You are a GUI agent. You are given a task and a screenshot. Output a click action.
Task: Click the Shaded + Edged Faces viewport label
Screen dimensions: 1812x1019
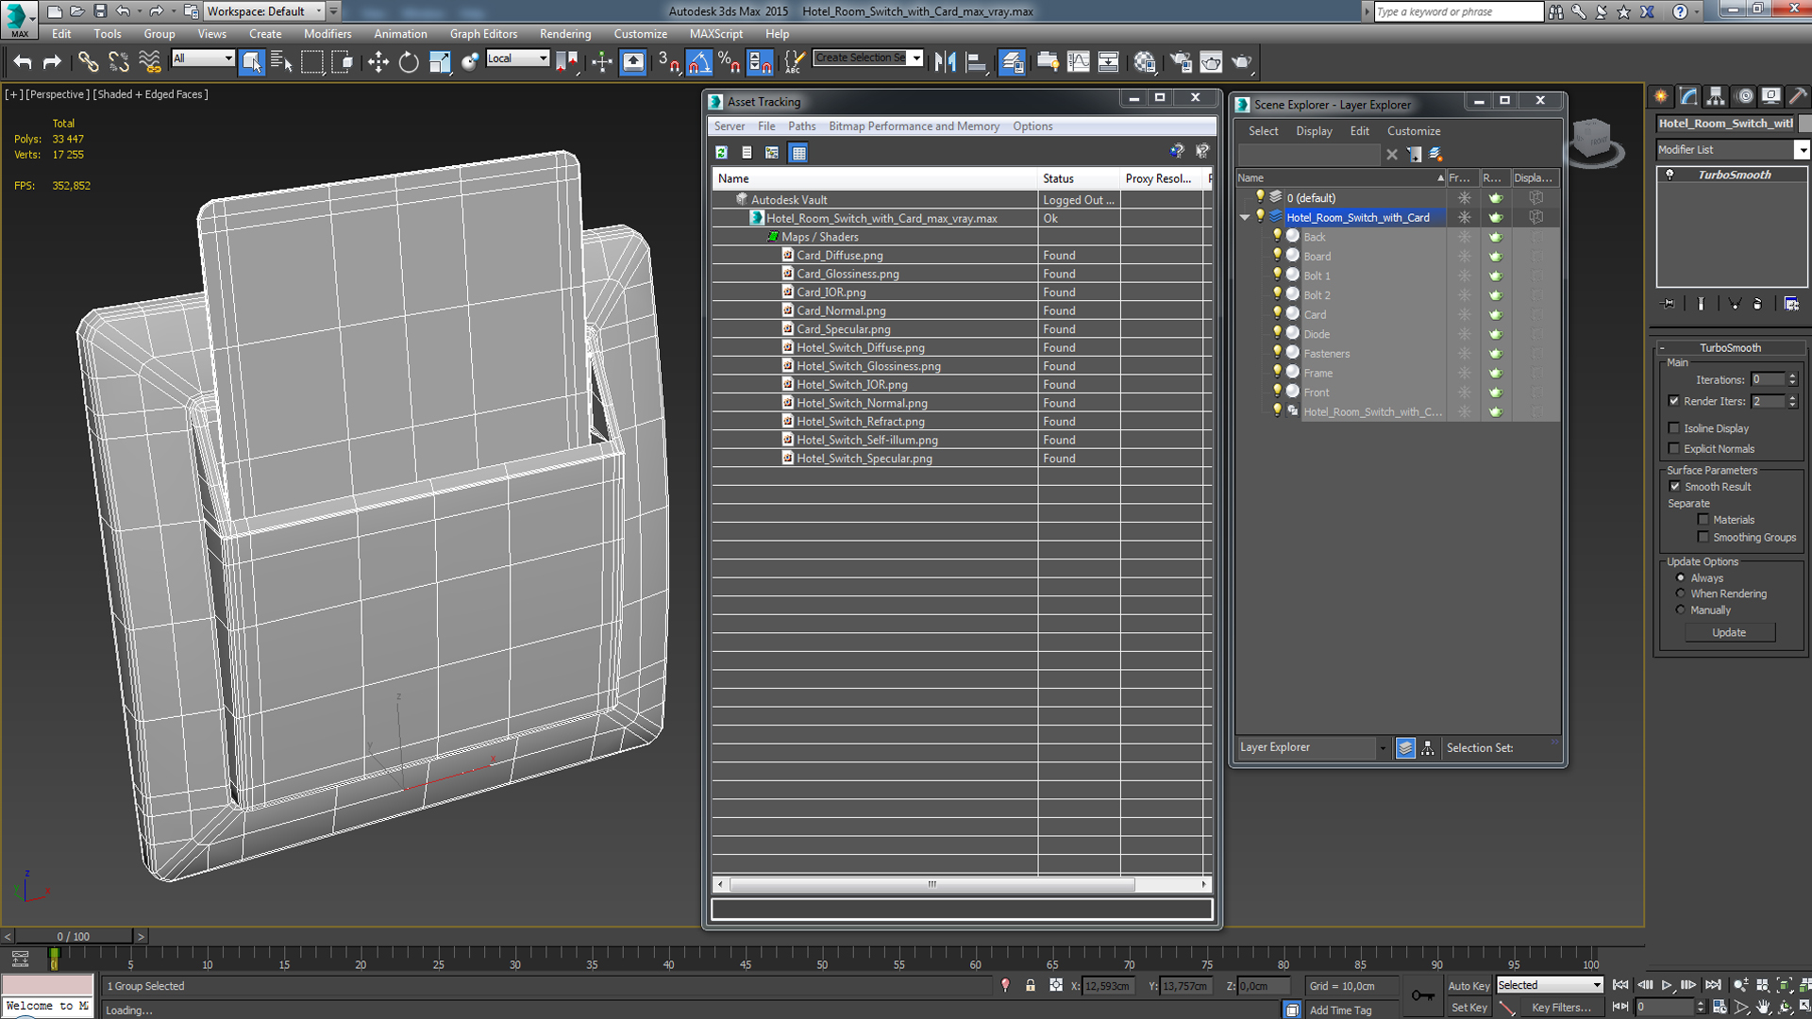(x=151, y=94)
